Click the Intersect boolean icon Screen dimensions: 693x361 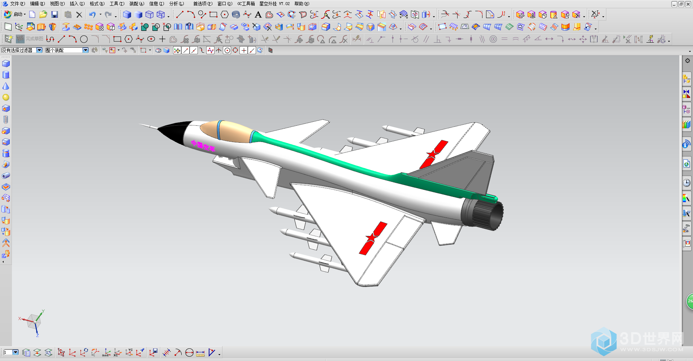167,27
